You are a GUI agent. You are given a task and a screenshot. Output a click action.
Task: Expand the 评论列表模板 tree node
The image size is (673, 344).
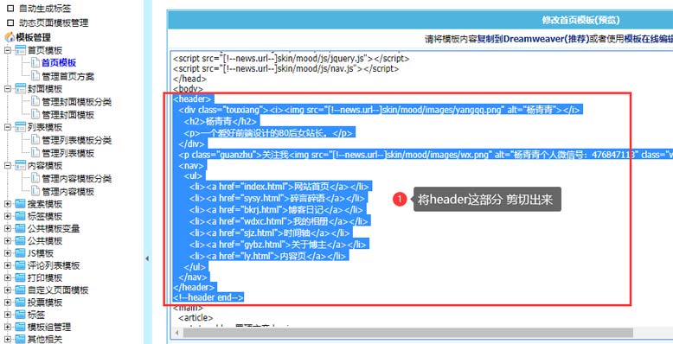click(7, 265)
